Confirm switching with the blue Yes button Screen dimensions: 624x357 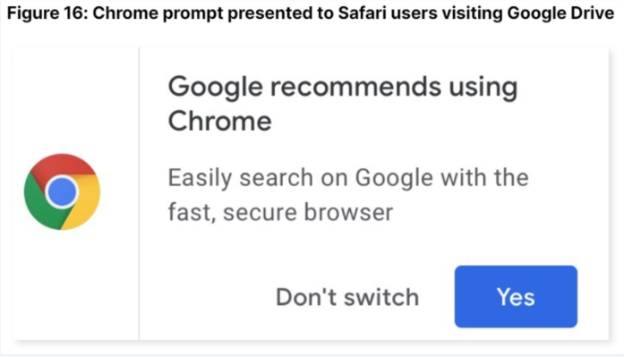(516, 296)
